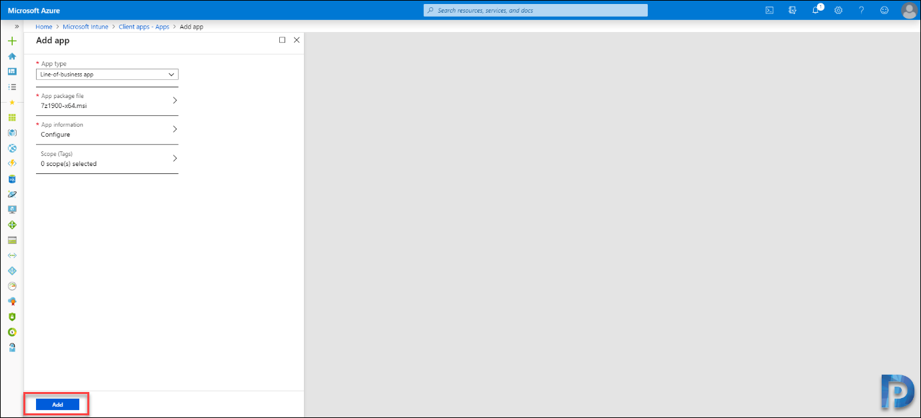Screen dimensions: 921x418
Task: Select the 7z1900-x64.msi package file text
Action: pyautogui.click(x=64, y=105)
